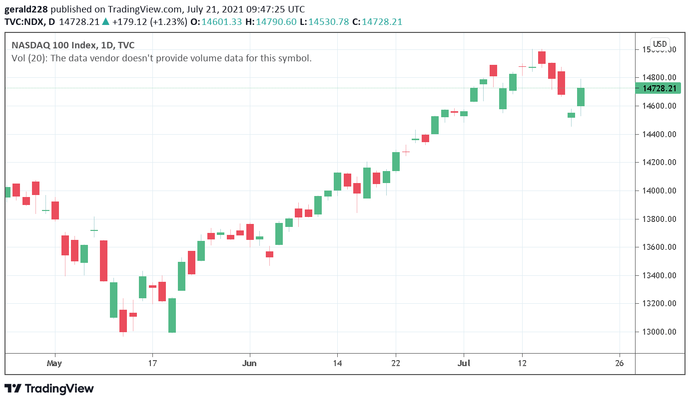Click the '14200.00' price axis label
The image size is (690, 402).
660,162
